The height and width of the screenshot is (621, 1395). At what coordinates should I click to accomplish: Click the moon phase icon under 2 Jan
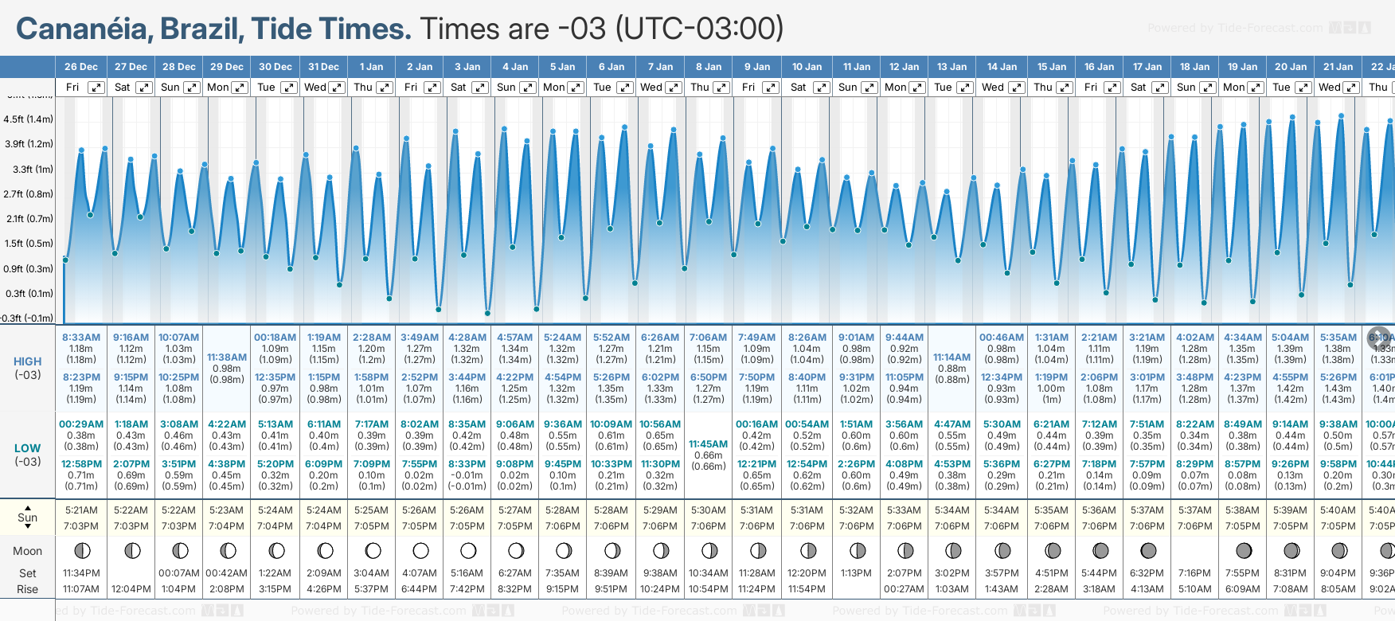420,551
